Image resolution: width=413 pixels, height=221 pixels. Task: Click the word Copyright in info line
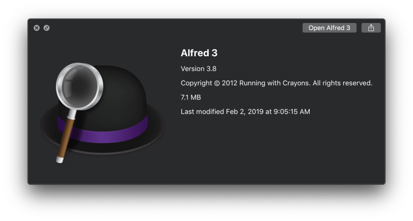pos(196,83)
